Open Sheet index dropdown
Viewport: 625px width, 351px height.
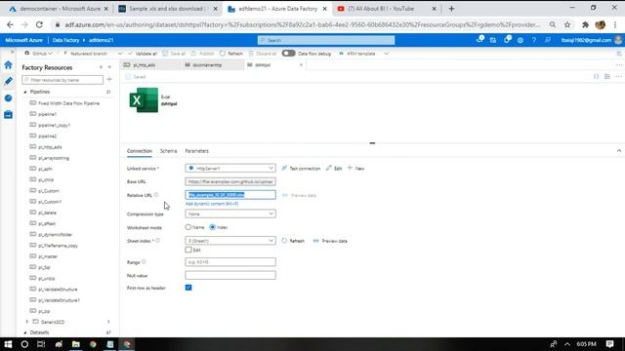coord(230,241)
